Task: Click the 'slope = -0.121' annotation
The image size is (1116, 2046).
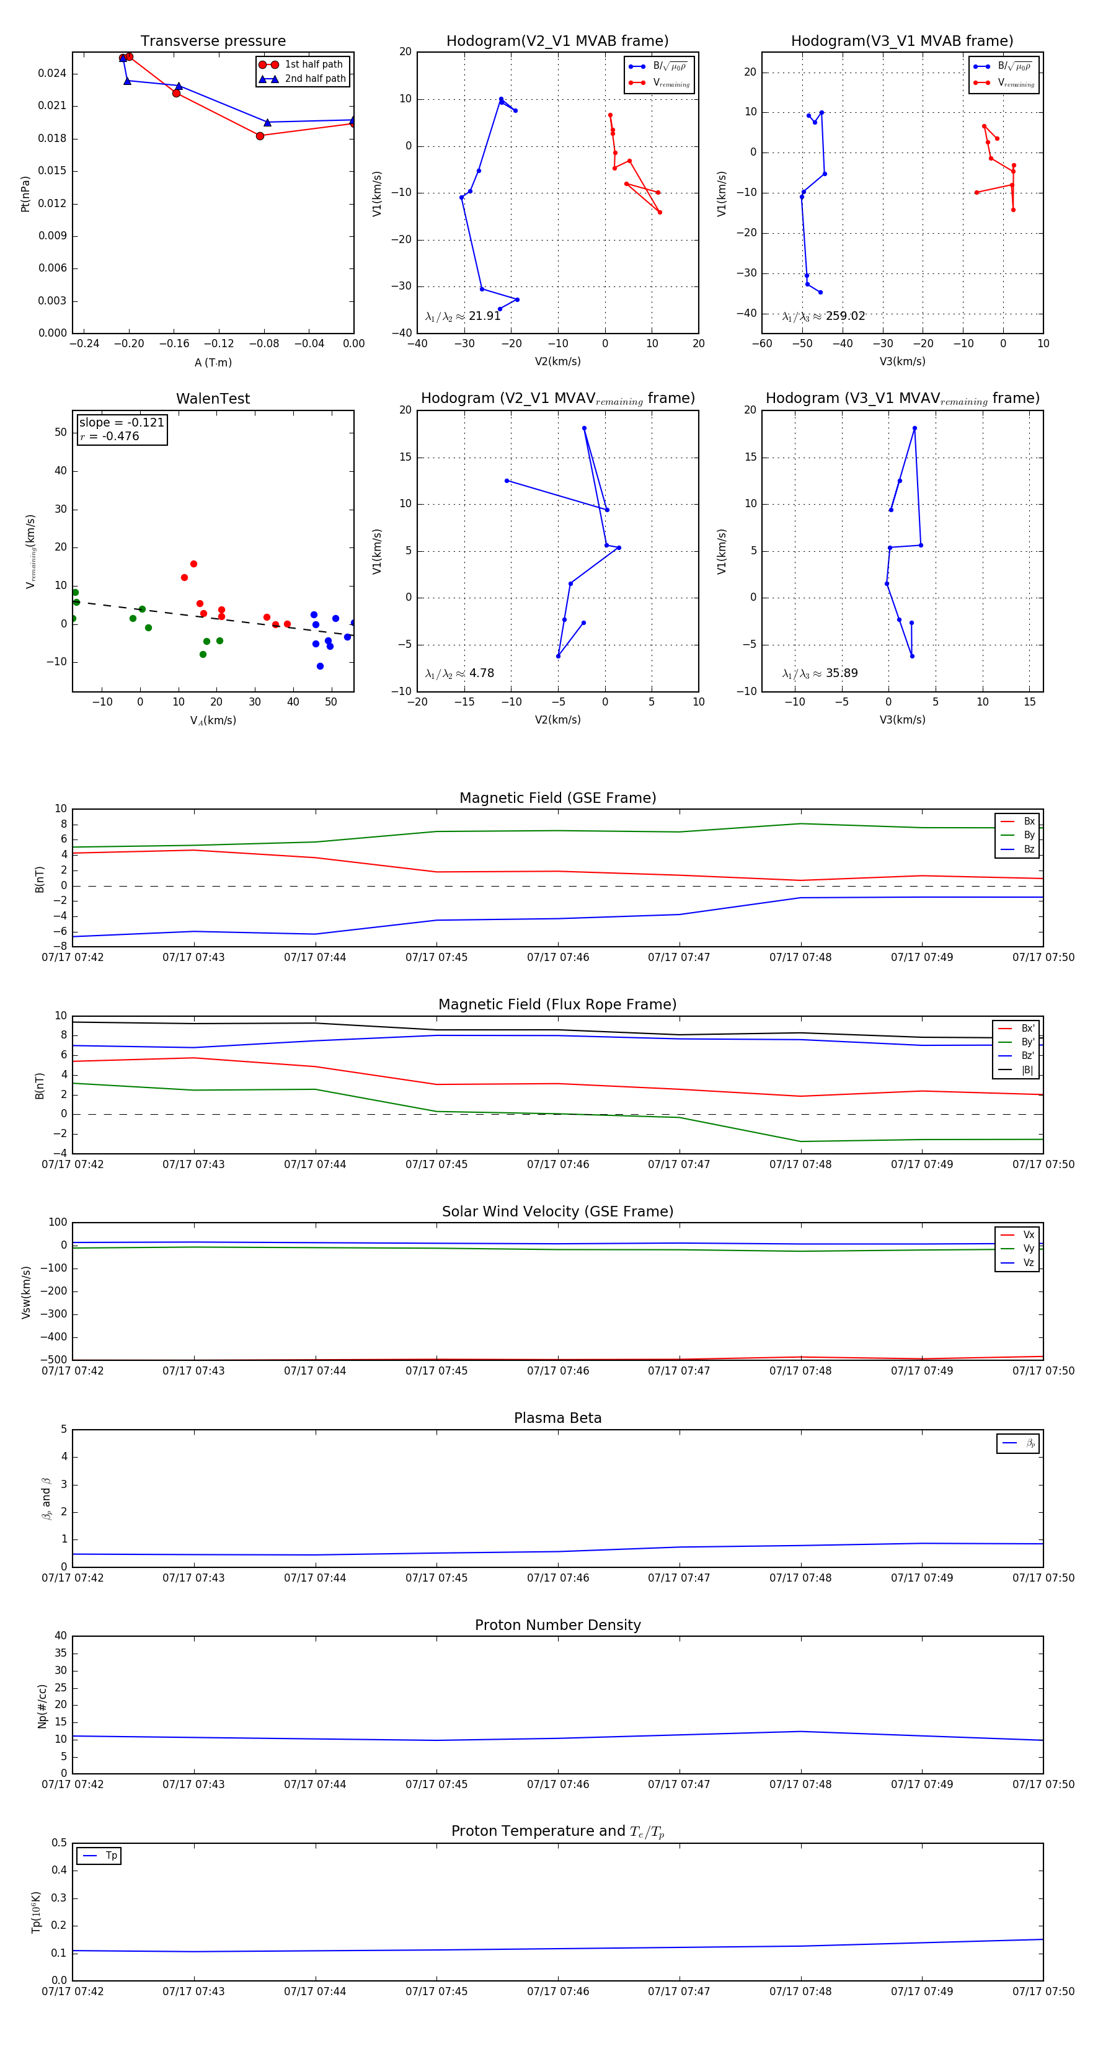Action: pos(122,423)
